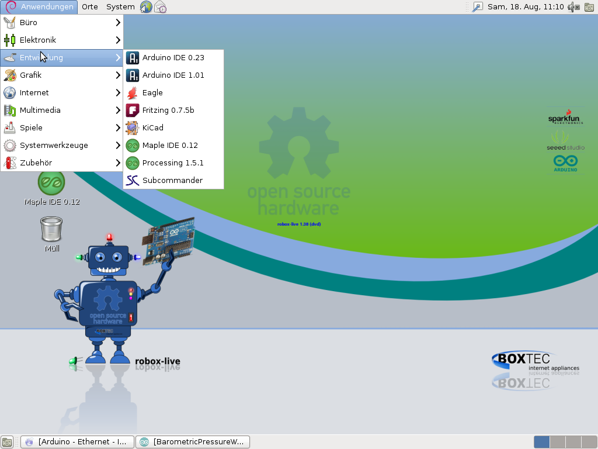Image resolution: width=598 pixels, height=449 pixels.
Task: Switch to the first workspace
Action: [x=541, y=442]
